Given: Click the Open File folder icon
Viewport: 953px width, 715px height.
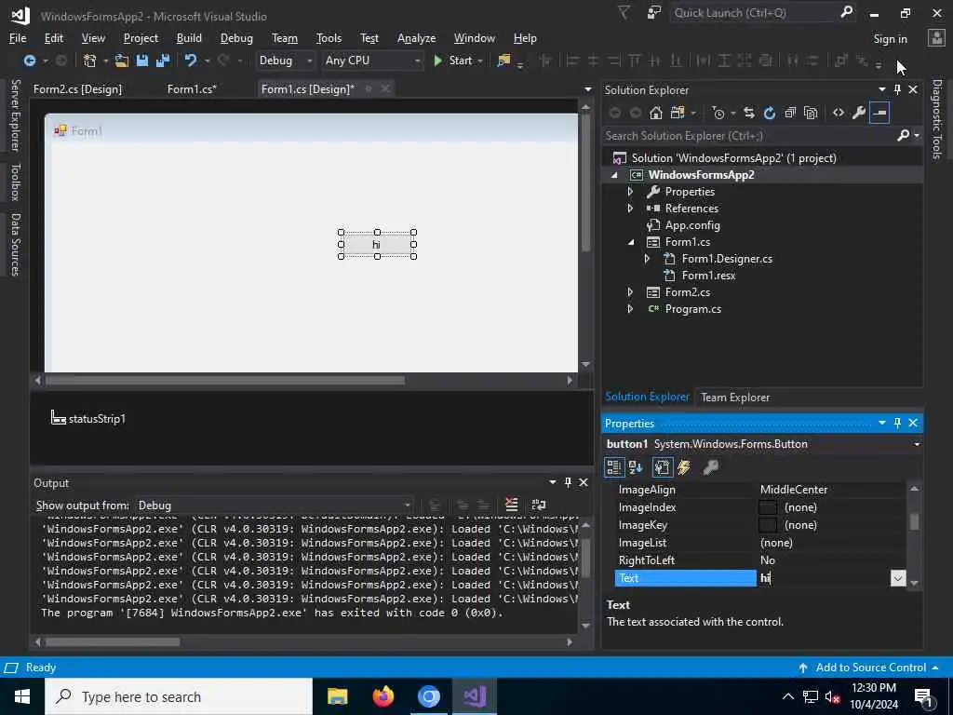Looking at the screenshot, I should [x=122, y=61].
